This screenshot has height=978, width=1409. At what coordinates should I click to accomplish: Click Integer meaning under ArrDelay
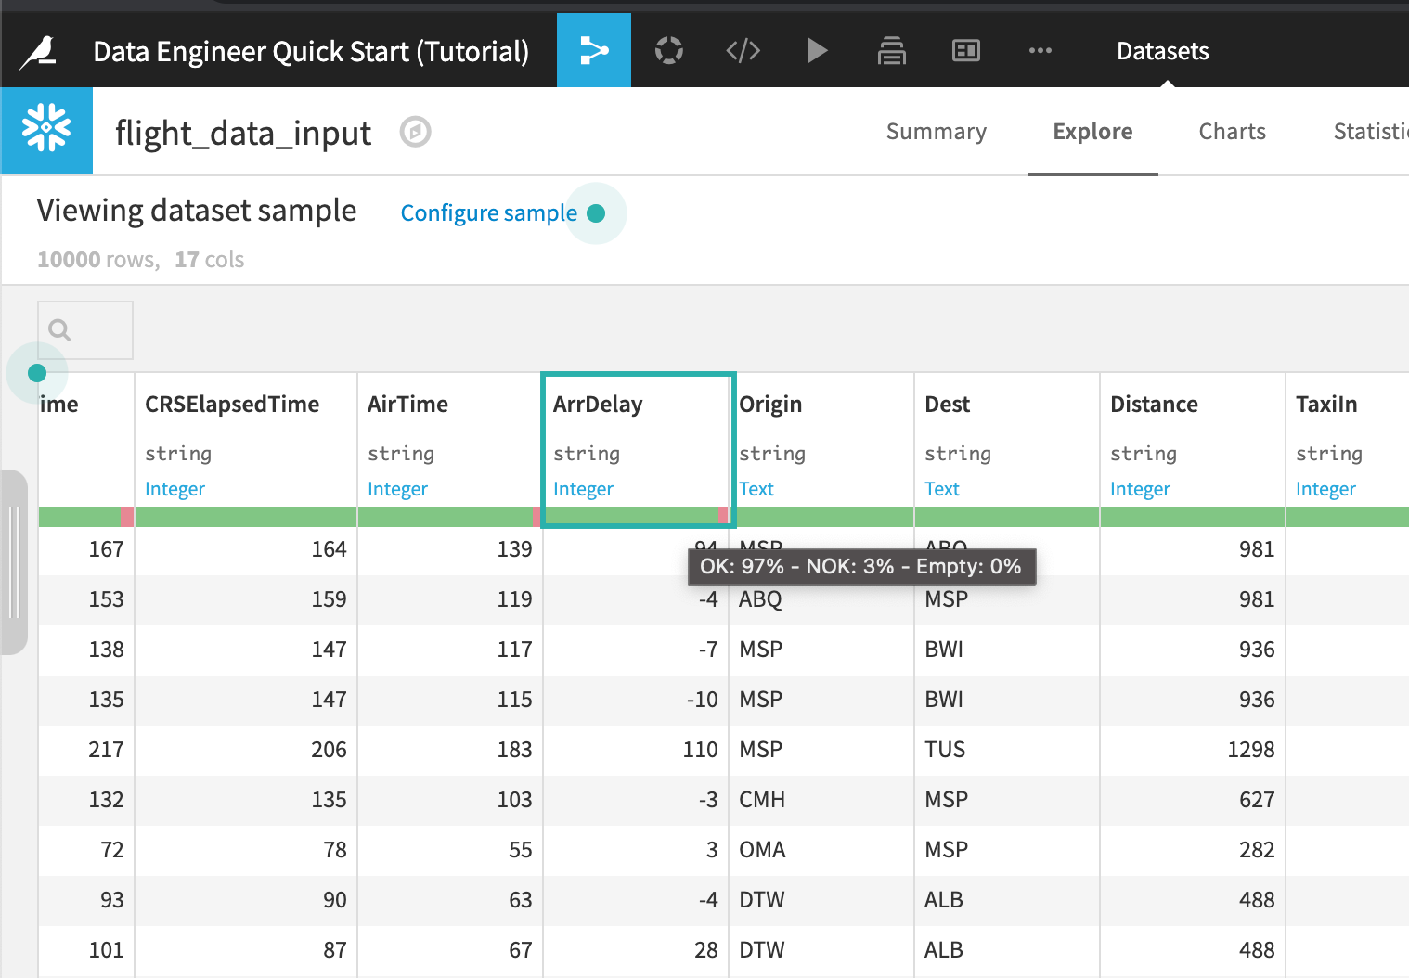click(x=583, y=489)
